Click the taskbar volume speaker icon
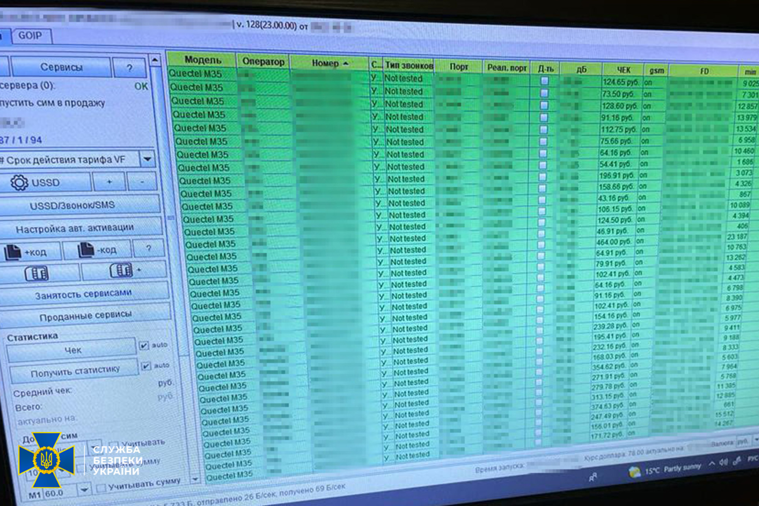Screen dimensions: 759x506 coord(724,462)
